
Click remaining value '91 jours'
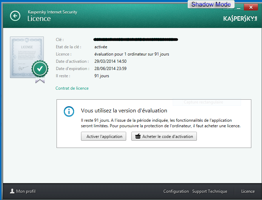102,76
